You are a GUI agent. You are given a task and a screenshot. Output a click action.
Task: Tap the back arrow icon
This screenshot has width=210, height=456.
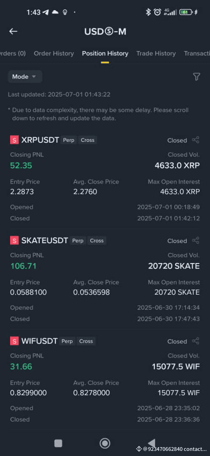[x=13, y=31]
